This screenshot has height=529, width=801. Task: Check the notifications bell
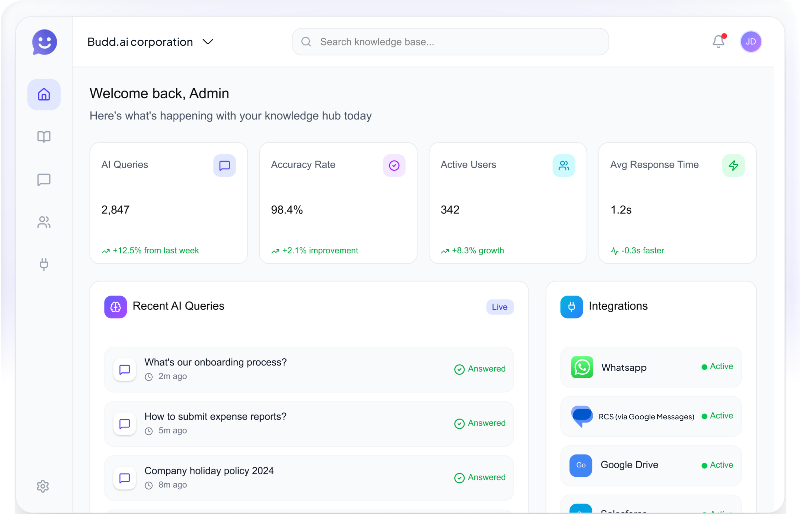coord(718,41)
